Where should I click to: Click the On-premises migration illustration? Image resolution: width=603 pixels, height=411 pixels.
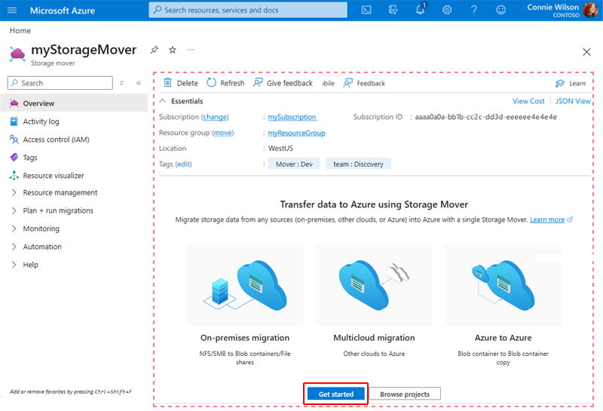point(245,285)
